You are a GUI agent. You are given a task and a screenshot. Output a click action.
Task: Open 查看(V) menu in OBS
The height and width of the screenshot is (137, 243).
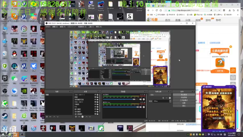(x=63, y=27)
